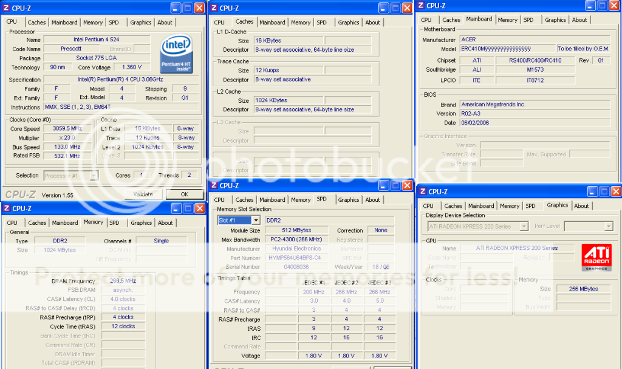Click the CPU-Z title icon in Caches window
This screenshot has height=369, width=622.
pos(214,8)
